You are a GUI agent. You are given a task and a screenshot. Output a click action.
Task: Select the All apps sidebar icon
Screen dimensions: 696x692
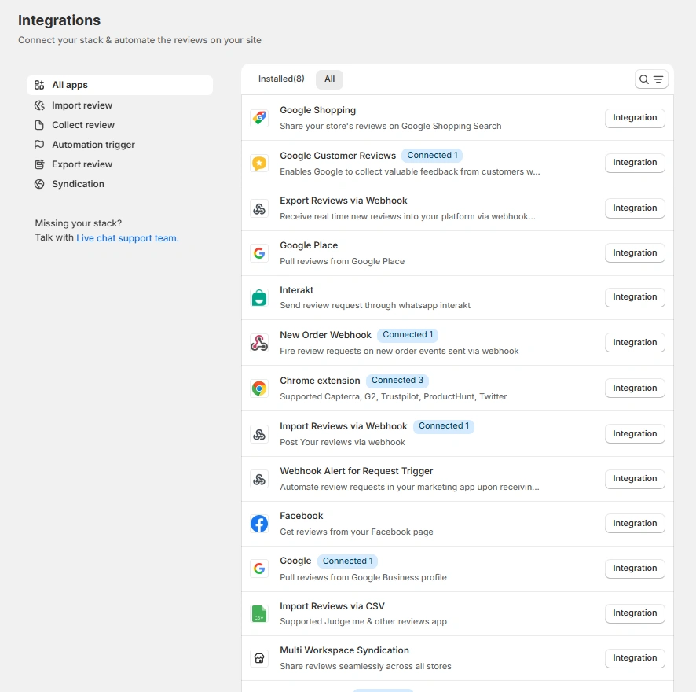click(38, 84)
